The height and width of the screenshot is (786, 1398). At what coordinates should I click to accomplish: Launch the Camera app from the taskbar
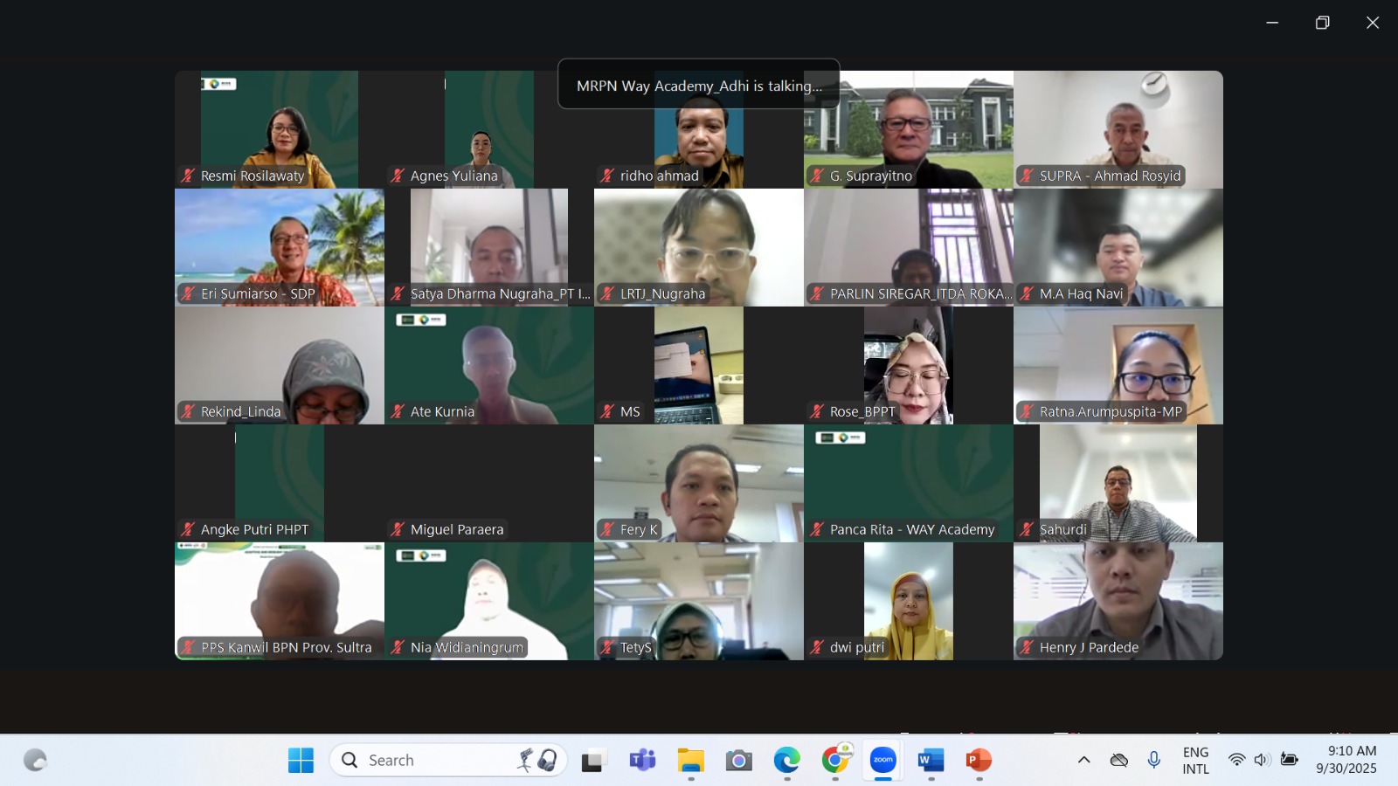(x=738, y=761)
